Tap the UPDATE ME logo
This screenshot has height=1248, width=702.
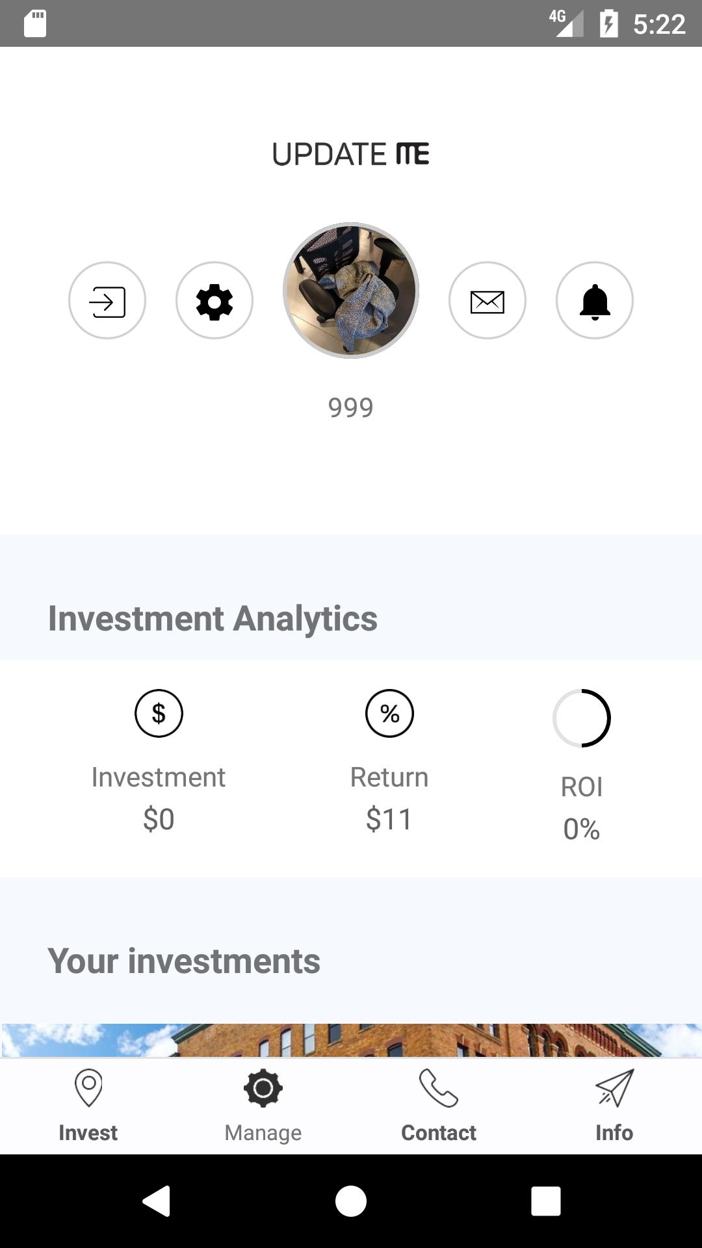(351, 154)
